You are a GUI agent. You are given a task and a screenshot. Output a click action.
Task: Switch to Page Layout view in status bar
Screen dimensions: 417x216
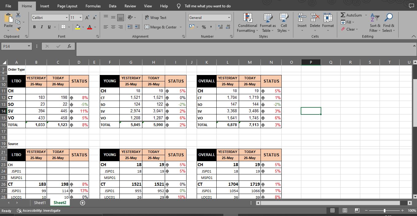[x=345, y=210]
